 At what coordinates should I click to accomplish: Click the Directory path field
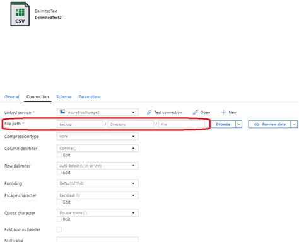[x=131, y=124]
